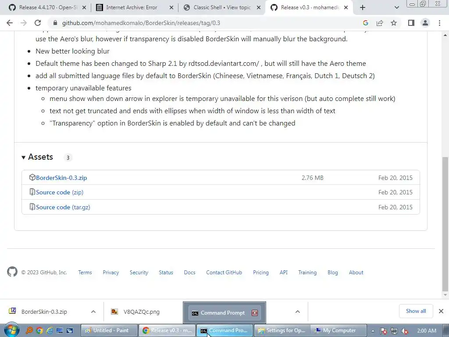The image size is (449, 337).
Task: Launch Chrome from quick launch
Action: (39, 331)
